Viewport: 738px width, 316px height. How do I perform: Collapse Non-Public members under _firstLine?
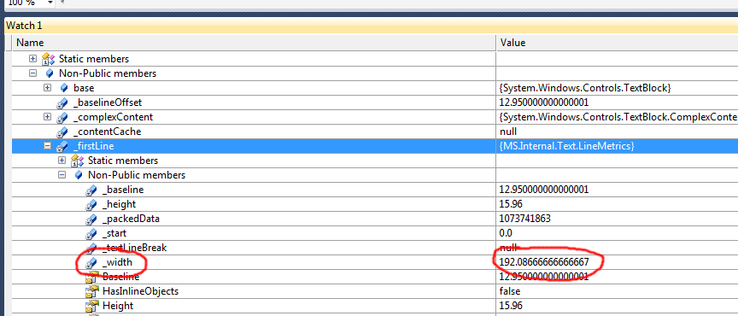point(61,175)
